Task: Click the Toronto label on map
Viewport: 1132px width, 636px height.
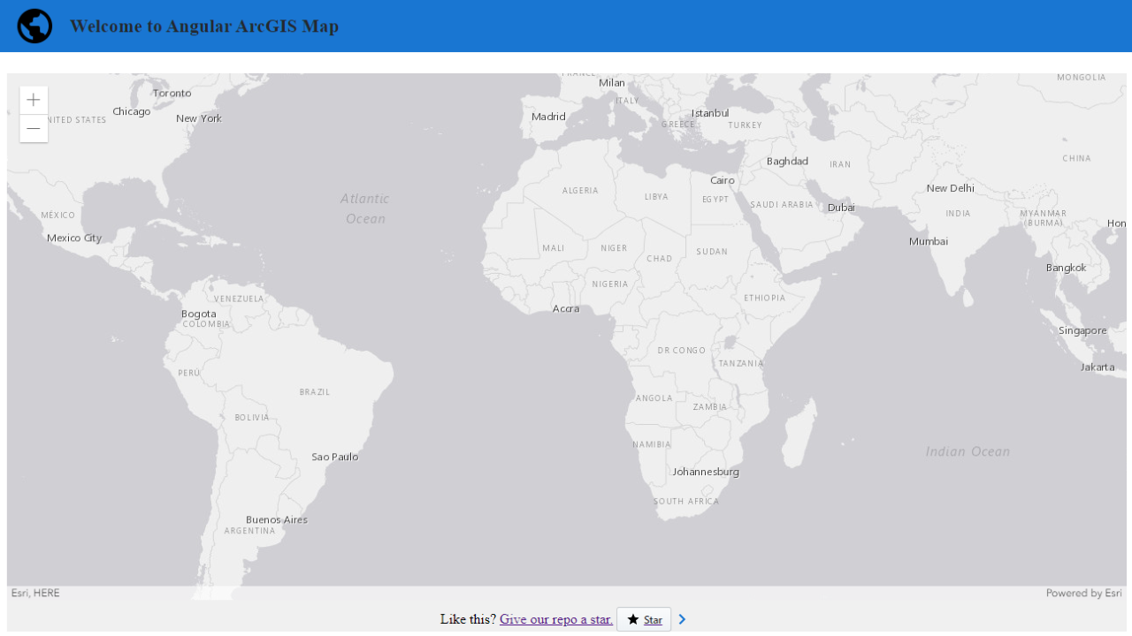Action: [172, 93]
